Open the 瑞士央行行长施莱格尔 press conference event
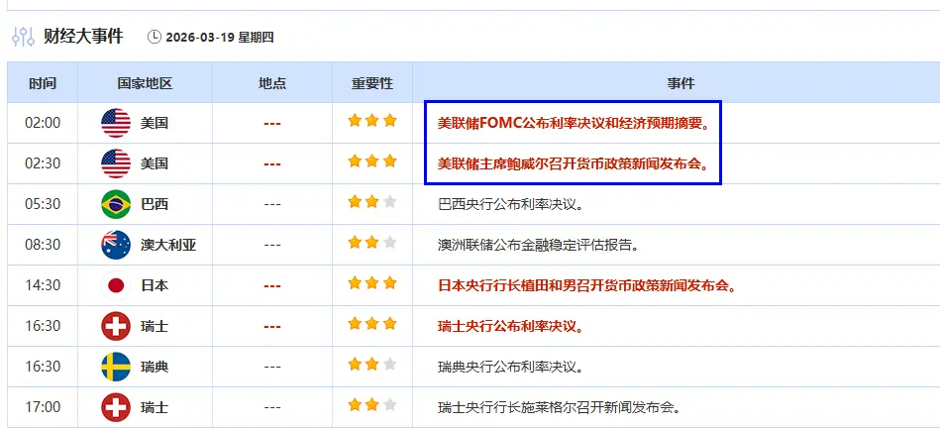940x428 pixels. (559, 407)
